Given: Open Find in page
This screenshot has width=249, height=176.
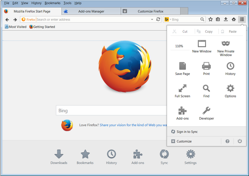Looking at the screenshot, I should (206, 91).
